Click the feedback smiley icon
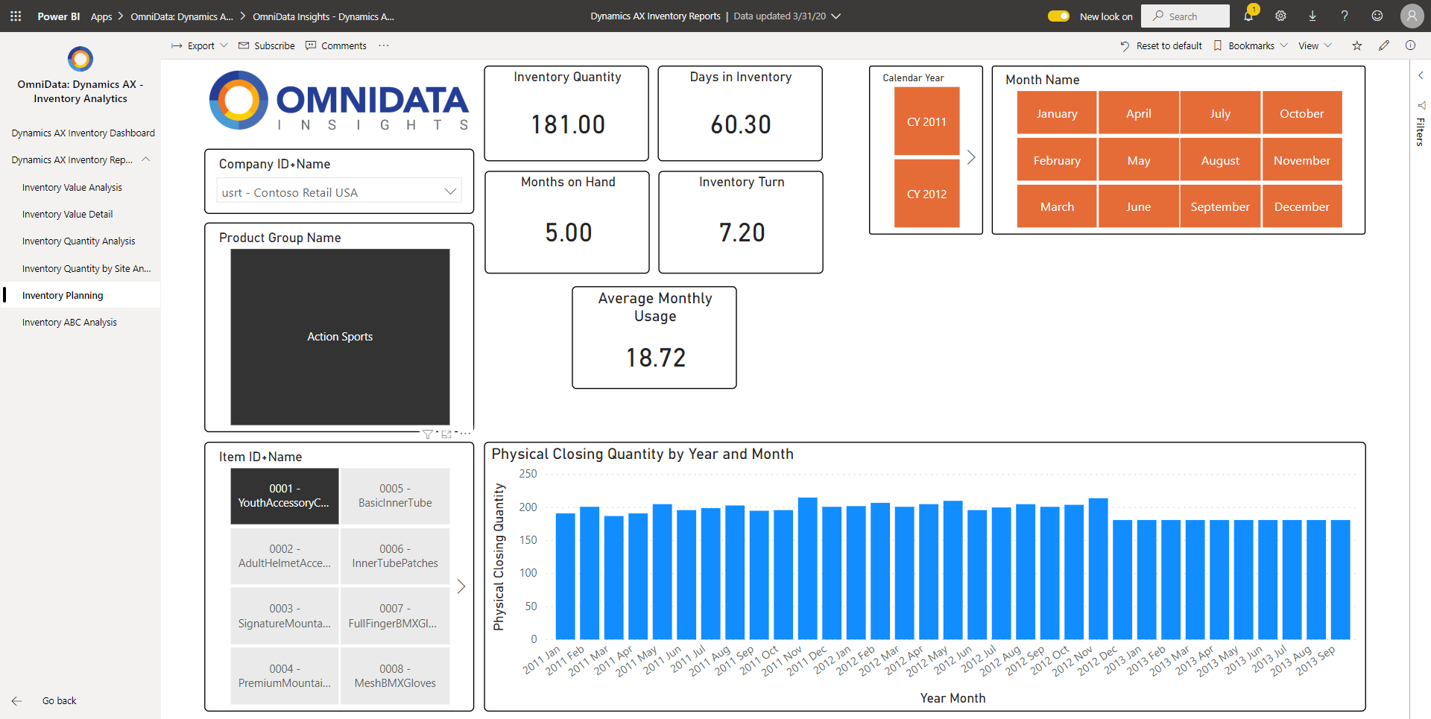Image resolution: width=1431 pixels, height=719 pixels. click(1377, 16)
